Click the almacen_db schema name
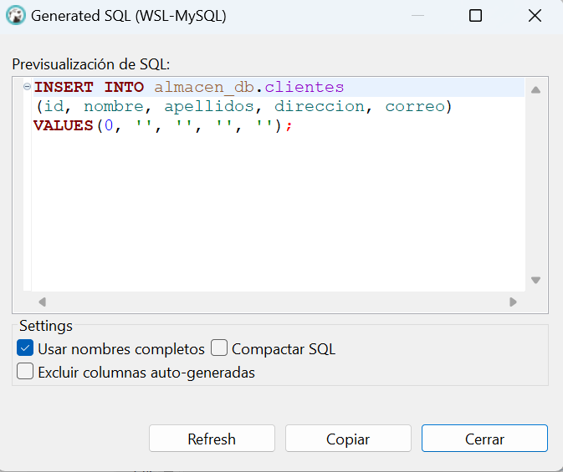Screen dimensions: 563x472 [x=204, y=87]
